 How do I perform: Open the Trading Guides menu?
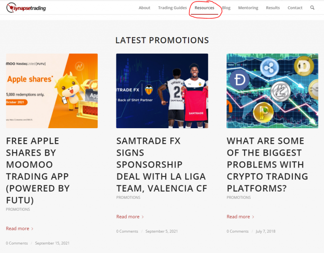pos(172,8)
